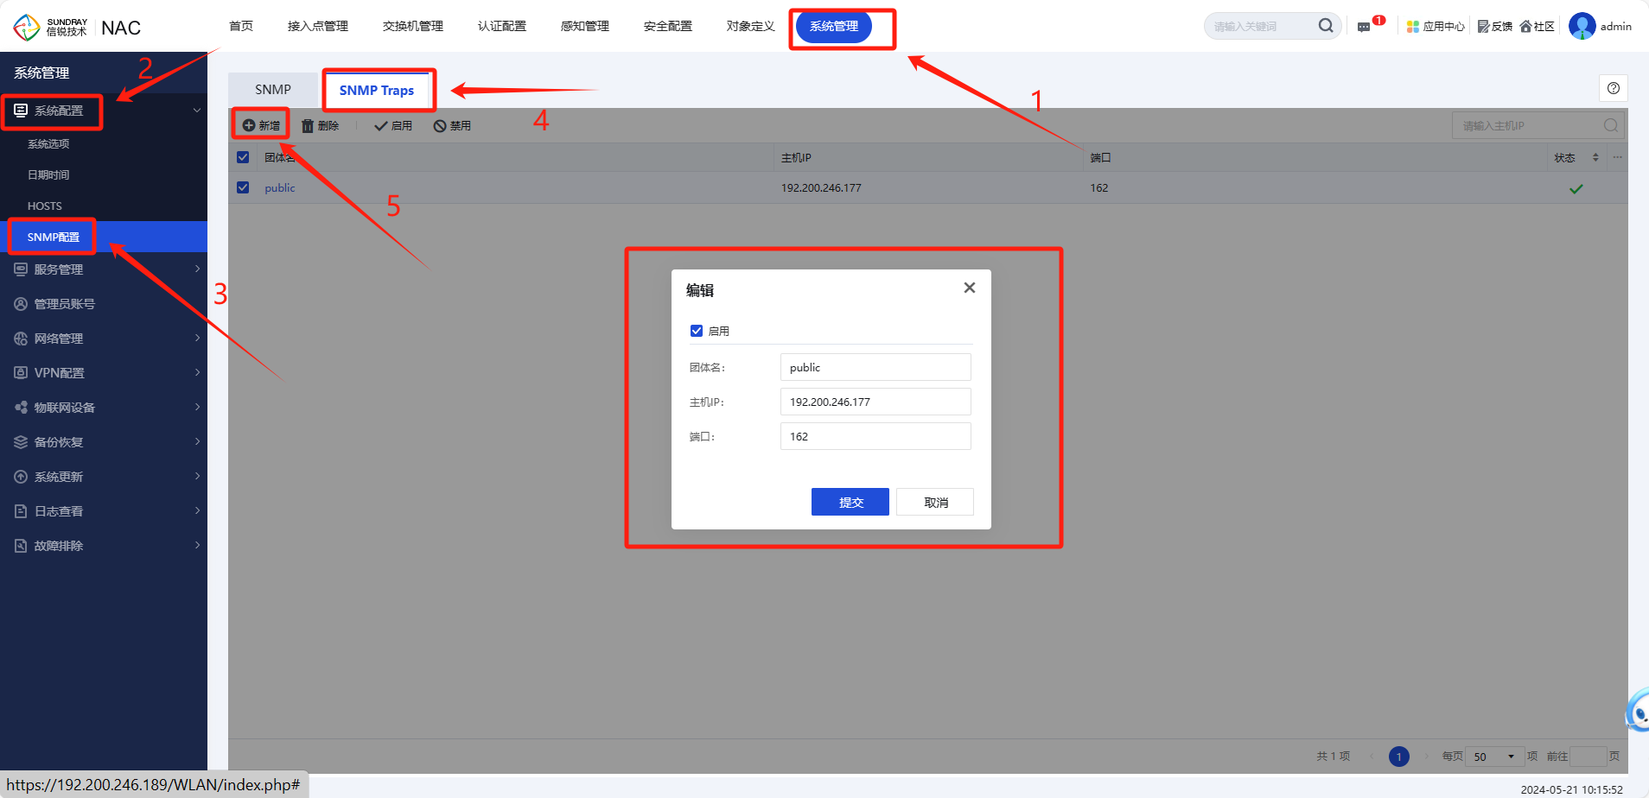This screenshot has width=1649, height=798.
Task: Click the 端口 column header
Action: click(1100, 157)
